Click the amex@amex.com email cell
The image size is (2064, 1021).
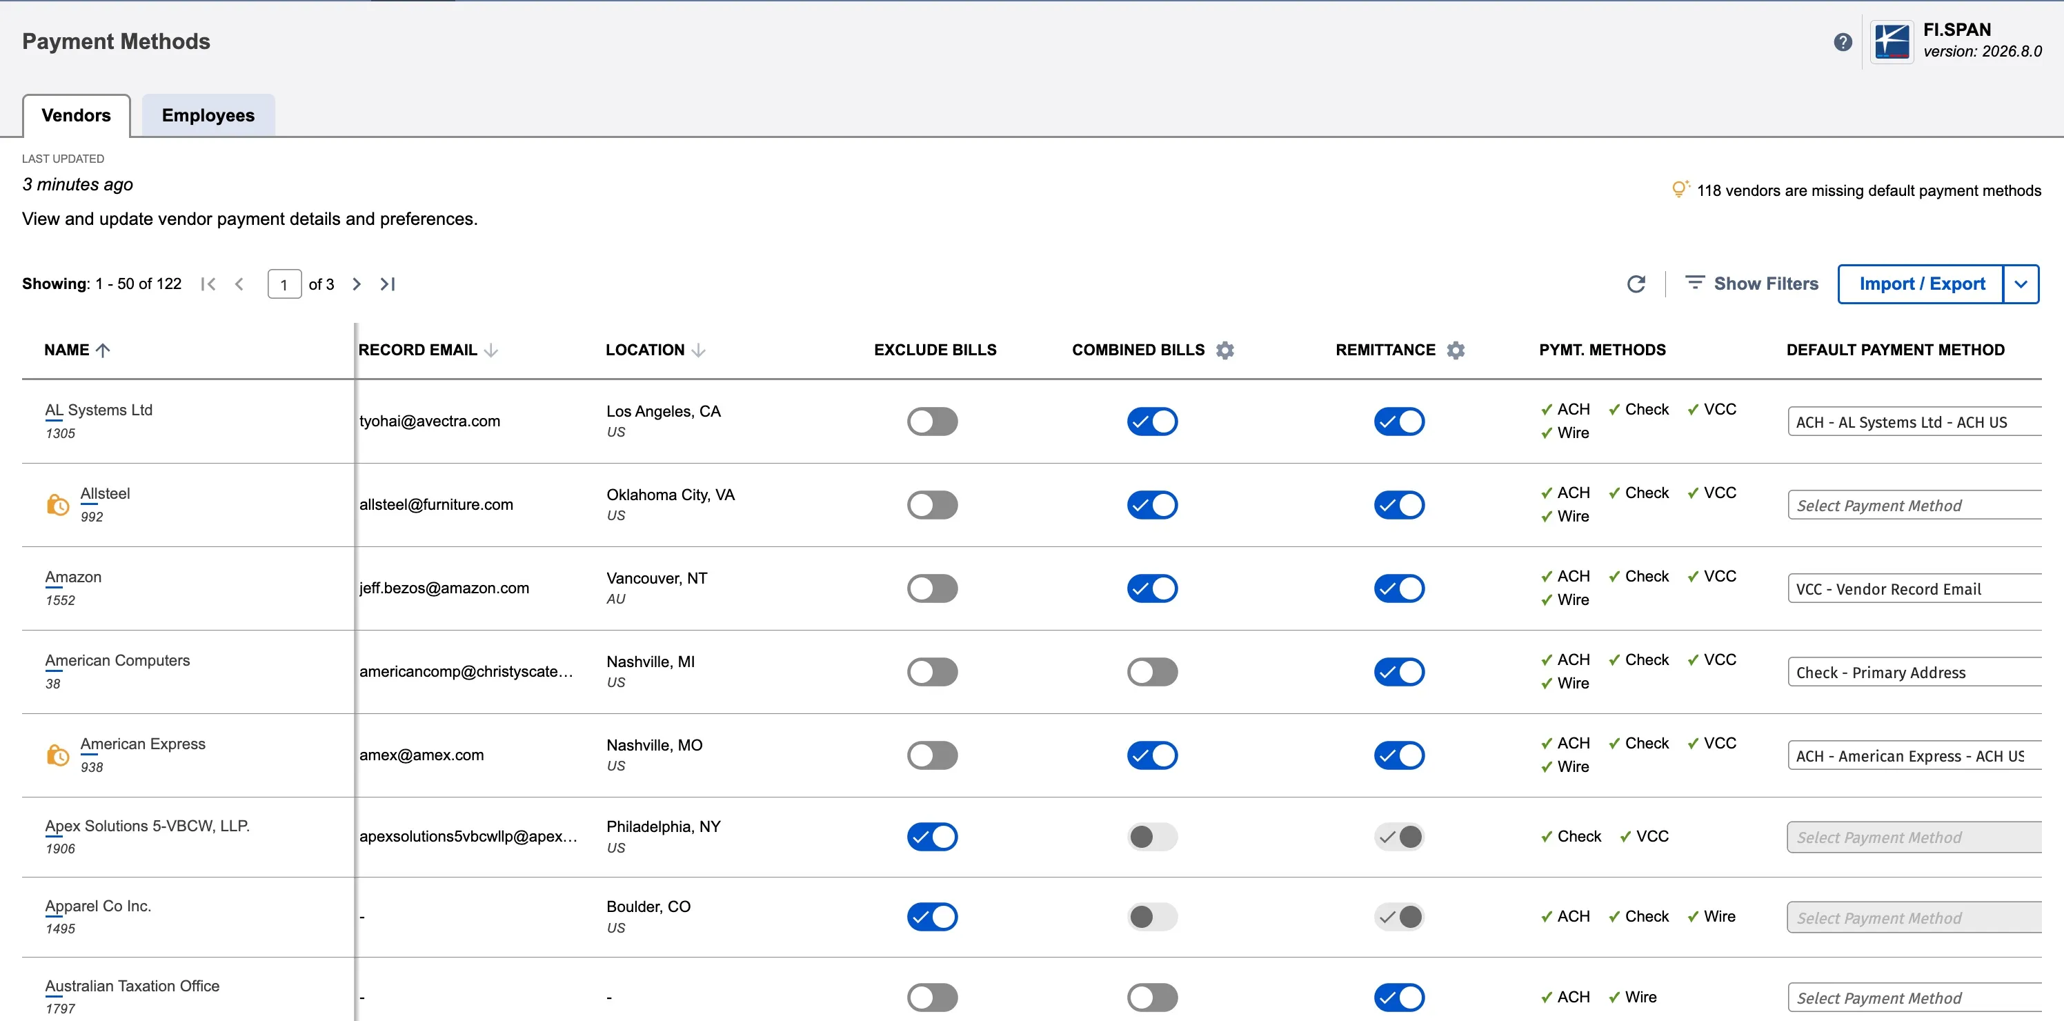pyautogui.click(x=421, y=755)
